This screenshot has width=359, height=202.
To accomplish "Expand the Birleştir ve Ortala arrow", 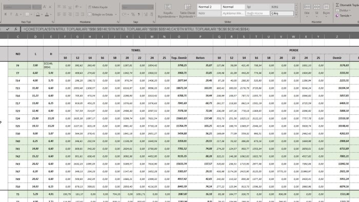I will pyautogui.click(x=116, y=14).
